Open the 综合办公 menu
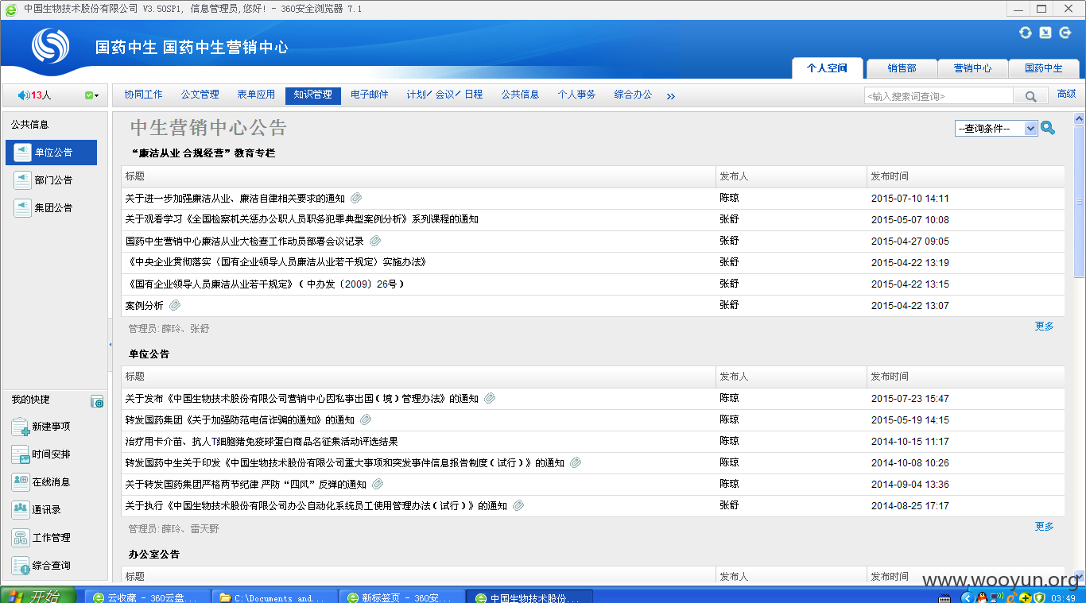 633,95
